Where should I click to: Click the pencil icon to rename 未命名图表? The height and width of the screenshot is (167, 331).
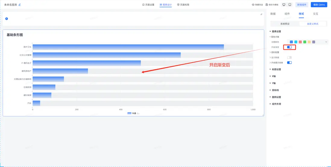coord(20,5)
